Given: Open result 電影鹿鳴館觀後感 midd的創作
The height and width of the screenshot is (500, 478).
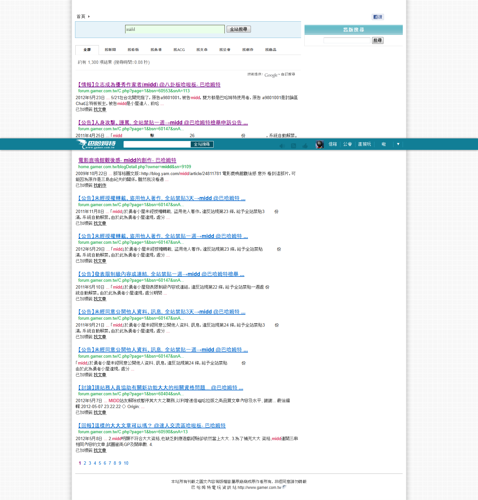Looking at the screenshot, I should click(x=127, y=160).
